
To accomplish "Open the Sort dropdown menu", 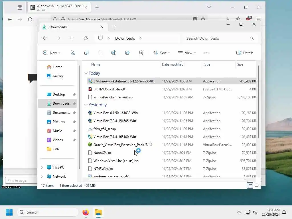I will pyautogui.click(x=161, y=53).
